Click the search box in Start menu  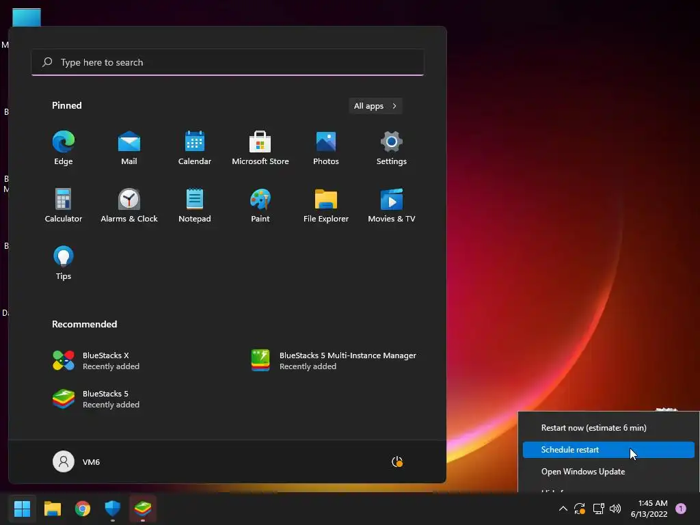click(228, 62)
